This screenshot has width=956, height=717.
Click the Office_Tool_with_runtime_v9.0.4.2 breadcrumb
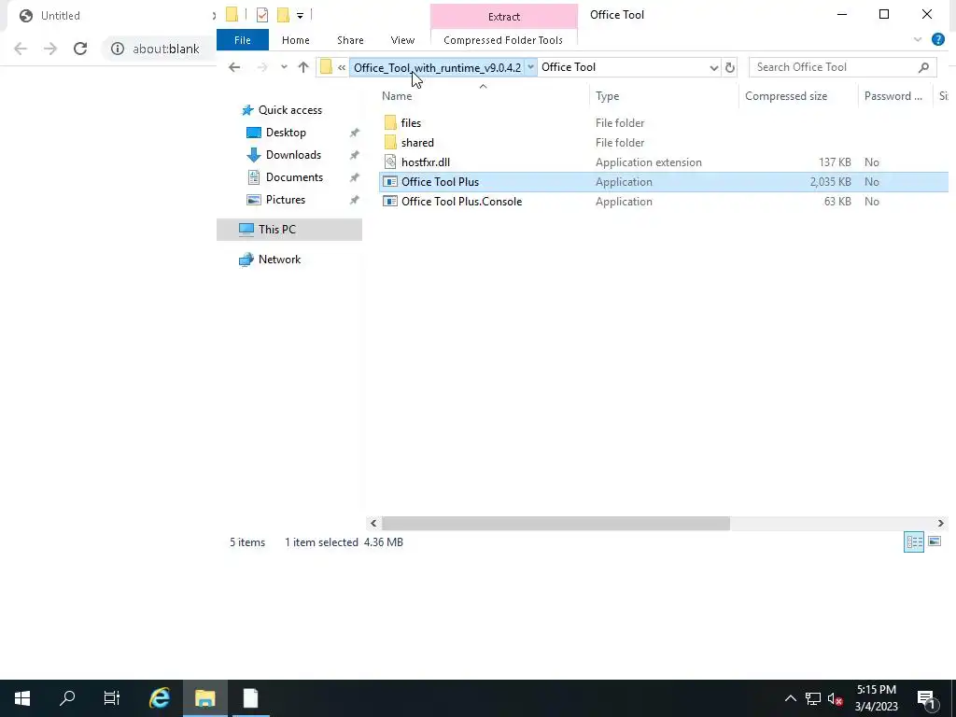[437, 67]
